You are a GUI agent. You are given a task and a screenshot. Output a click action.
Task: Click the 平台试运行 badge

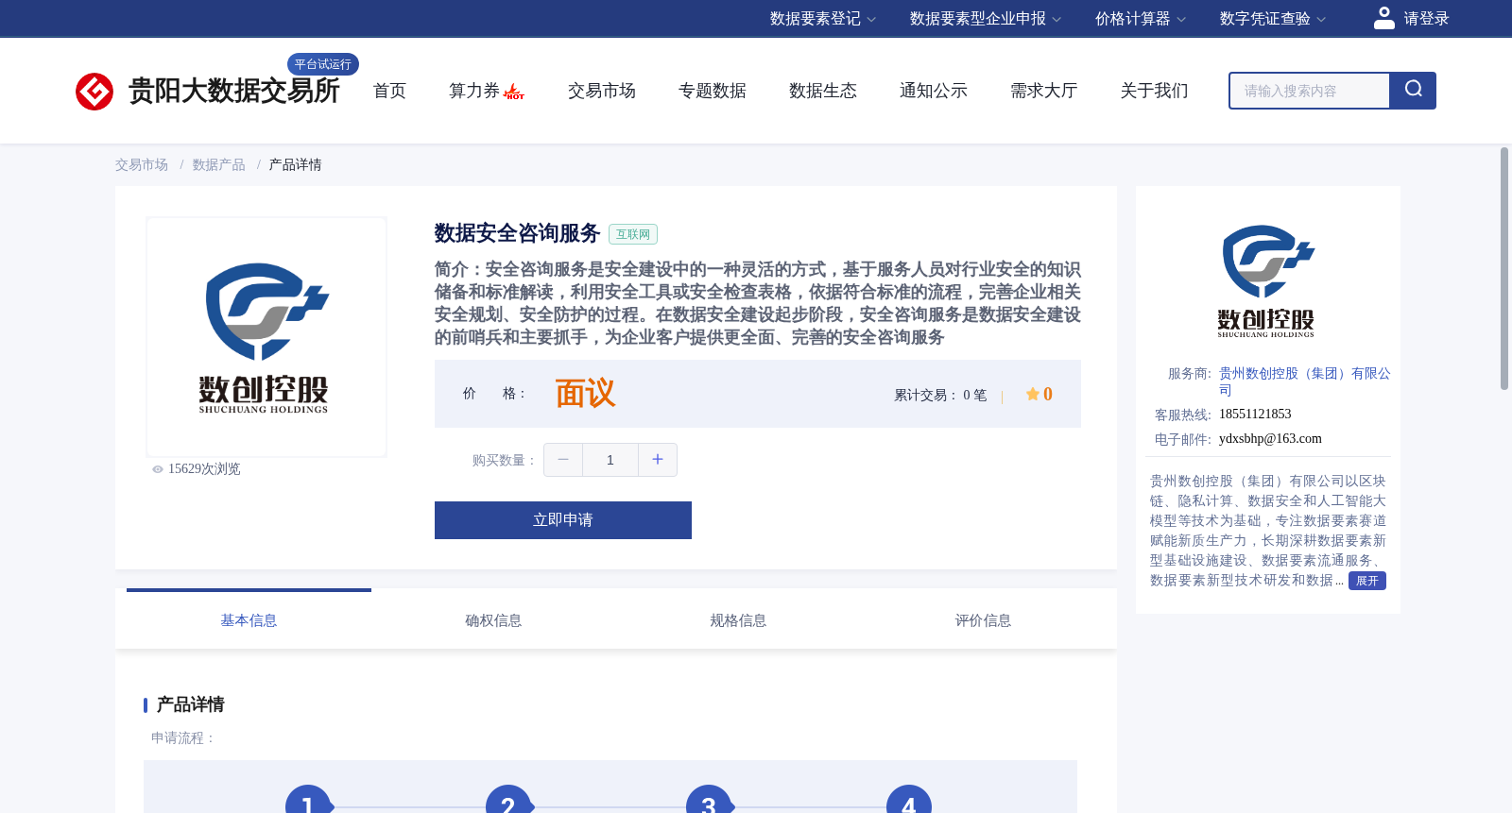(323, 64)
